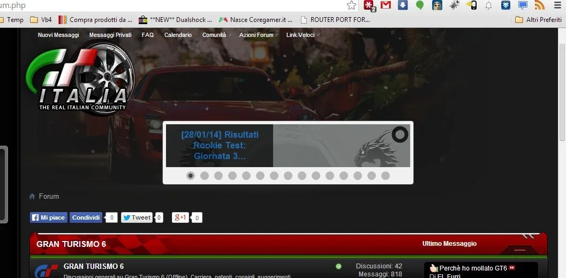Click the GT logo icon next to the forum name
566x278 pixels.
46,271
